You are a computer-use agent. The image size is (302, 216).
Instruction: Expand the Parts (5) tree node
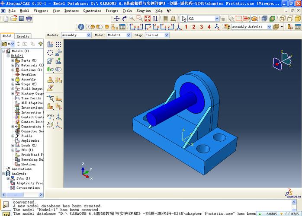point(13,60)
